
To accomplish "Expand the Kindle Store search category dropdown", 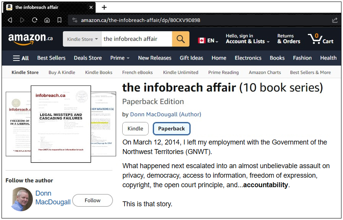I will [x=82, y=39].
